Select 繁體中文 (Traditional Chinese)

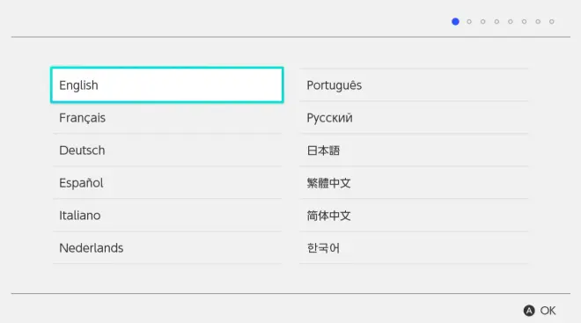(414, 182)
